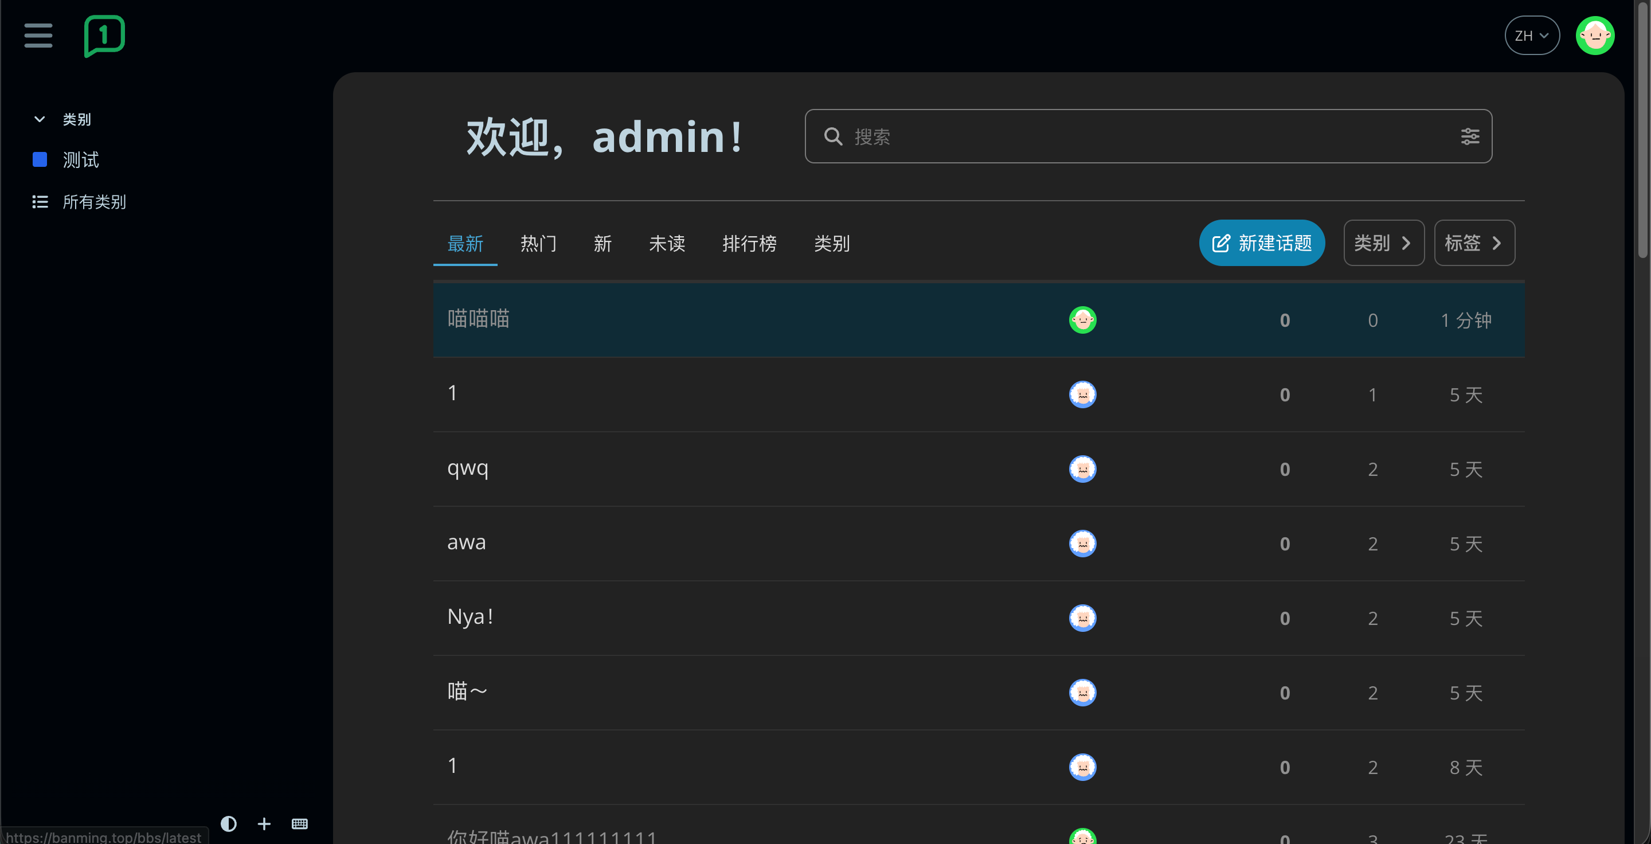Image resolution: width=1651 pixels, height=844 pixels.
Task: Click 8 天 activity date
Action: coord(1466,767)
